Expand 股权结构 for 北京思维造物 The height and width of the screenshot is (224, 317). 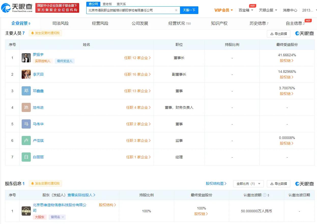(x=107, y=205)
